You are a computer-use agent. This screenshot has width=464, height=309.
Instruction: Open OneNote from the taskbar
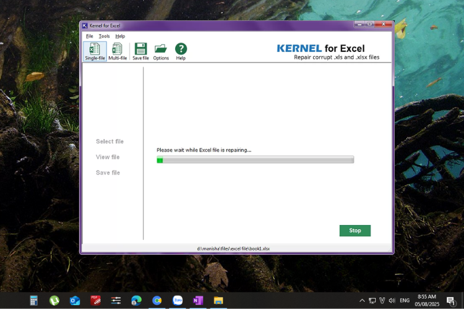198,301
